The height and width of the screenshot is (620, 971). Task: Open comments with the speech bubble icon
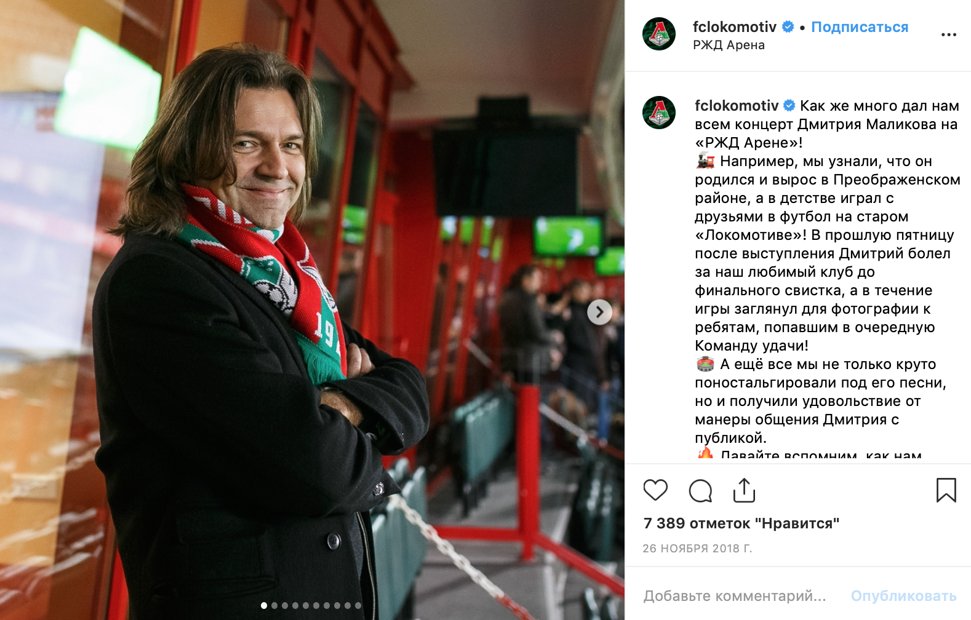pos(700,491)
